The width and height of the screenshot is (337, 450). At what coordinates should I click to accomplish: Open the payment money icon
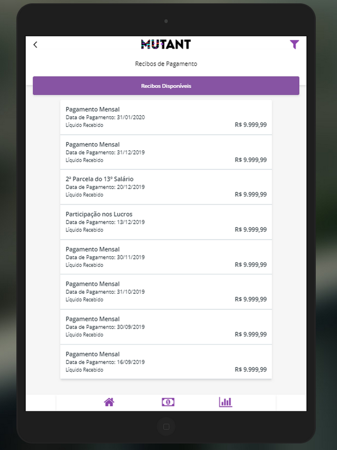coord(168,402)
